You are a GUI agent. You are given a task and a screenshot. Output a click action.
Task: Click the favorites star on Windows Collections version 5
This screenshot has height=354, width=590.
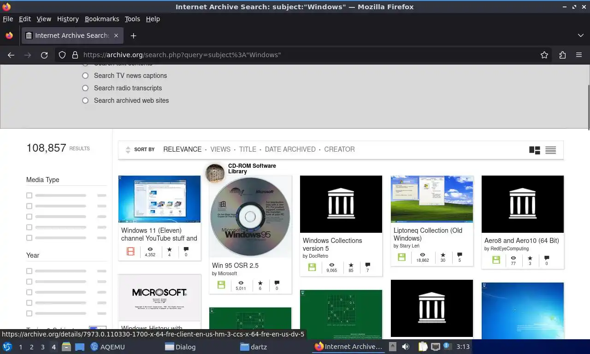[x=351, y=265]
